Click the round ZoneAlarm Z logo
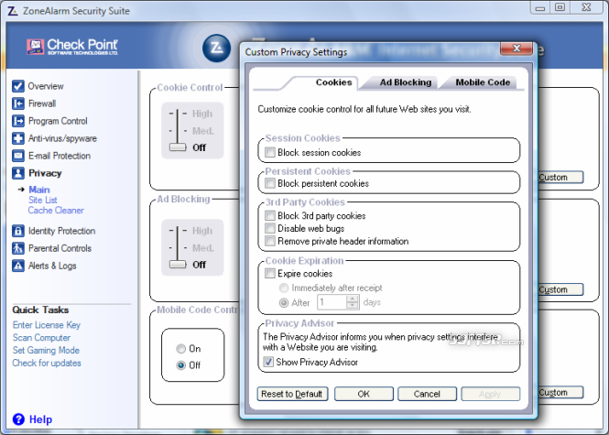 click(216, 49)
